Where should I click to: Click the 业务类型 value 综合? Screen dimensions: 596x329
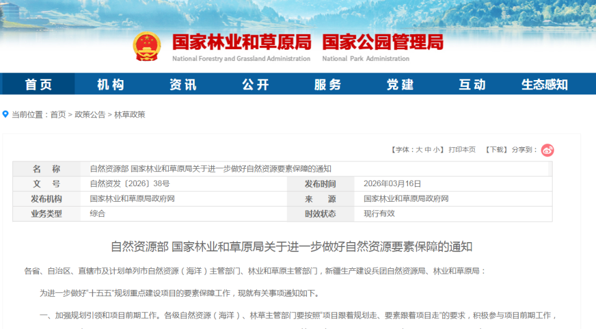coord(97,214)
